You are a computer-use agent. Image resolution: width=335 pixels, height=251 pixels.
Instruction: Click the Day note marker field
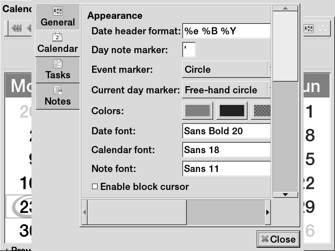pyautogui.click(x=189, y=50)
